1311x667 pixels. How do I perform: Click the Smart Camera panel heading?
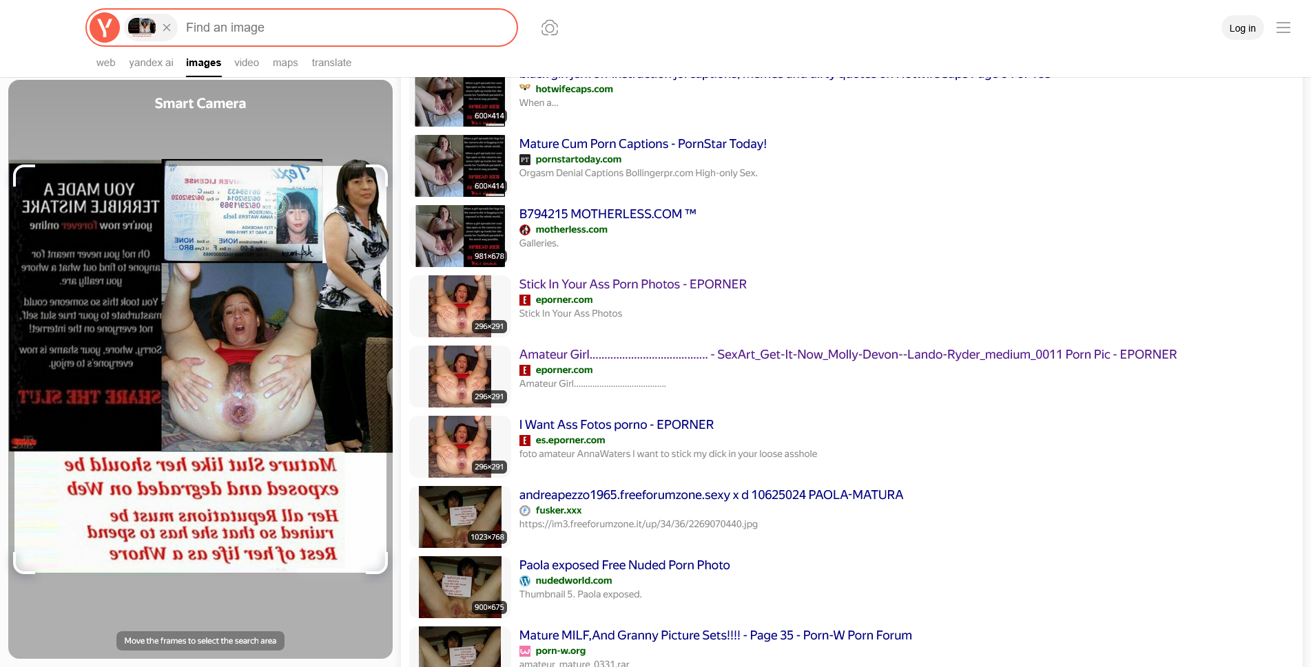[x=200, y=103]
